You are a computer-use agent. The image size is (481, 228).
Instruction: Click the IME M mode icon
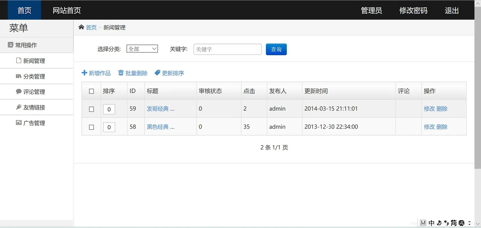423,223
